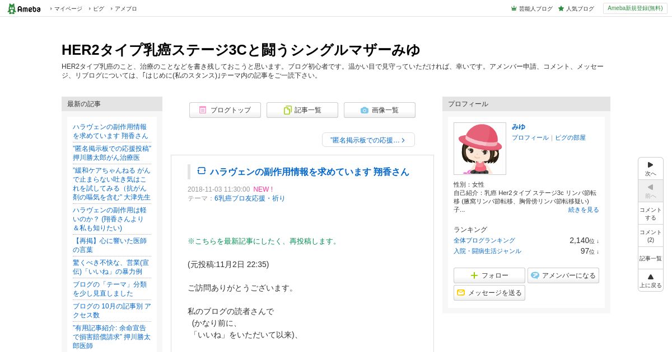Open みゆ profile name link
Screen dimensions: 672x352
519,127
